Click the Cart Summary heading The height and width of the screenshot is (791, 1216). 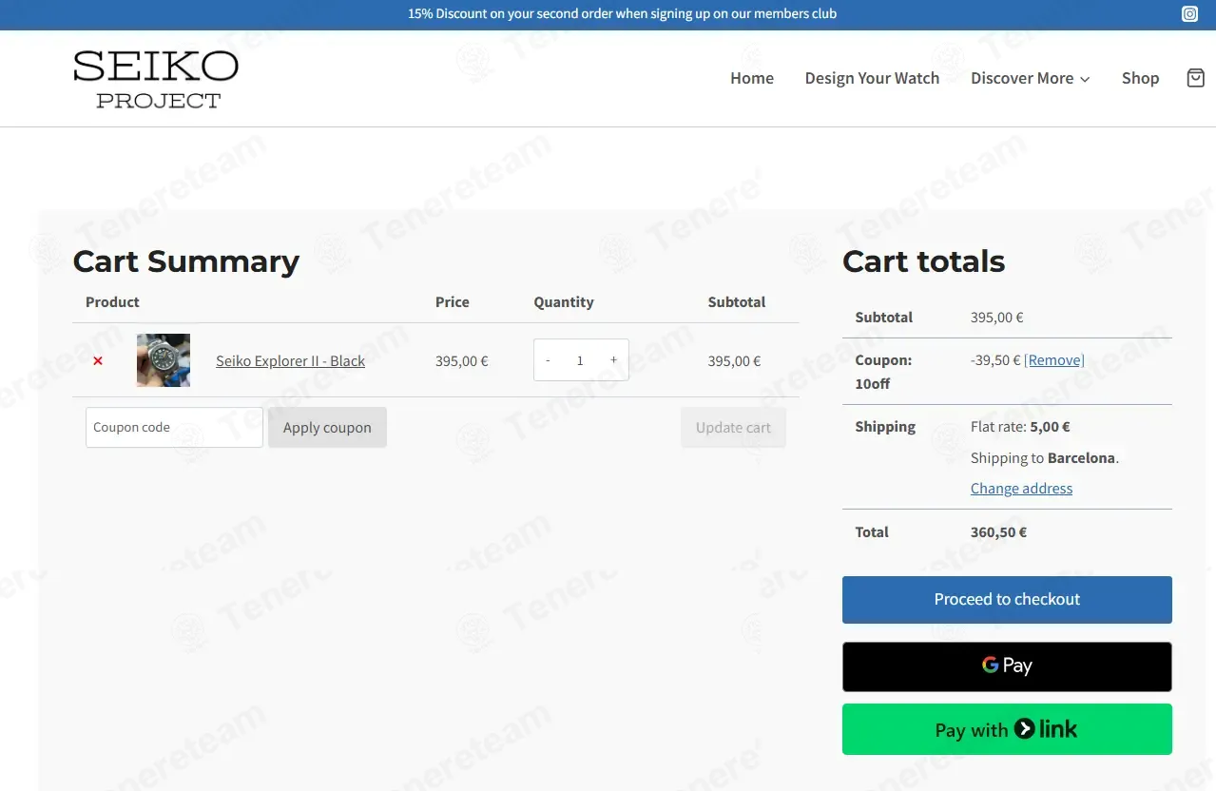click(186, 260)
